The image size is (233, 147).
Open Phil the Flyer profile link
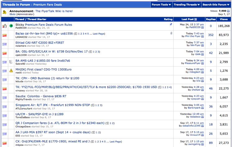[193, 36]
